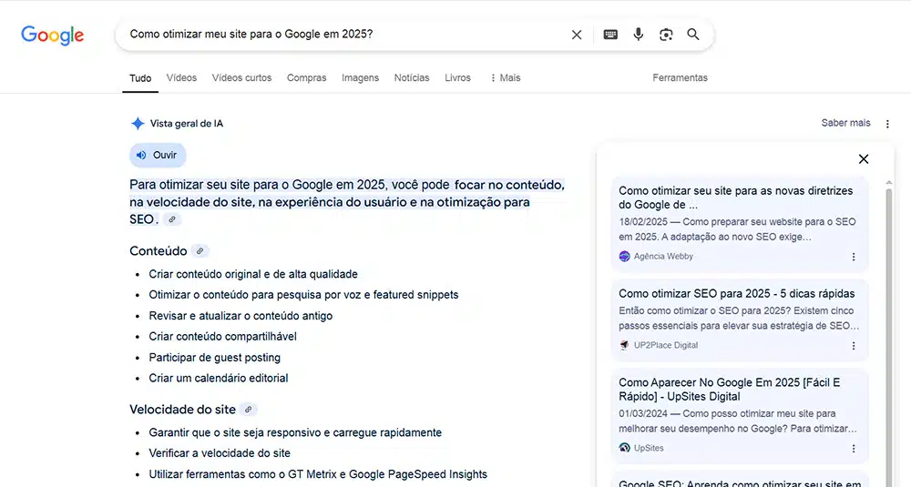This screenshot has width=911, height=487.
Task: Switch to the Notícias tab
Action: [x=412, y=77]
